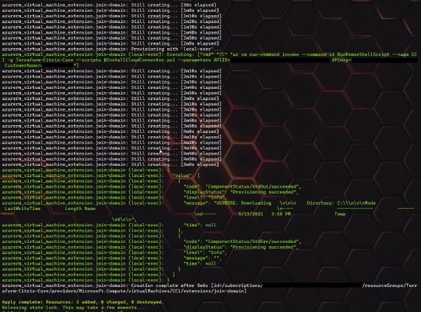Click the "ComponentStatus/StdErr/succeeded" code value
This screenshot has width=421, height=312.
pyautogui.click(x=256, y=242)
